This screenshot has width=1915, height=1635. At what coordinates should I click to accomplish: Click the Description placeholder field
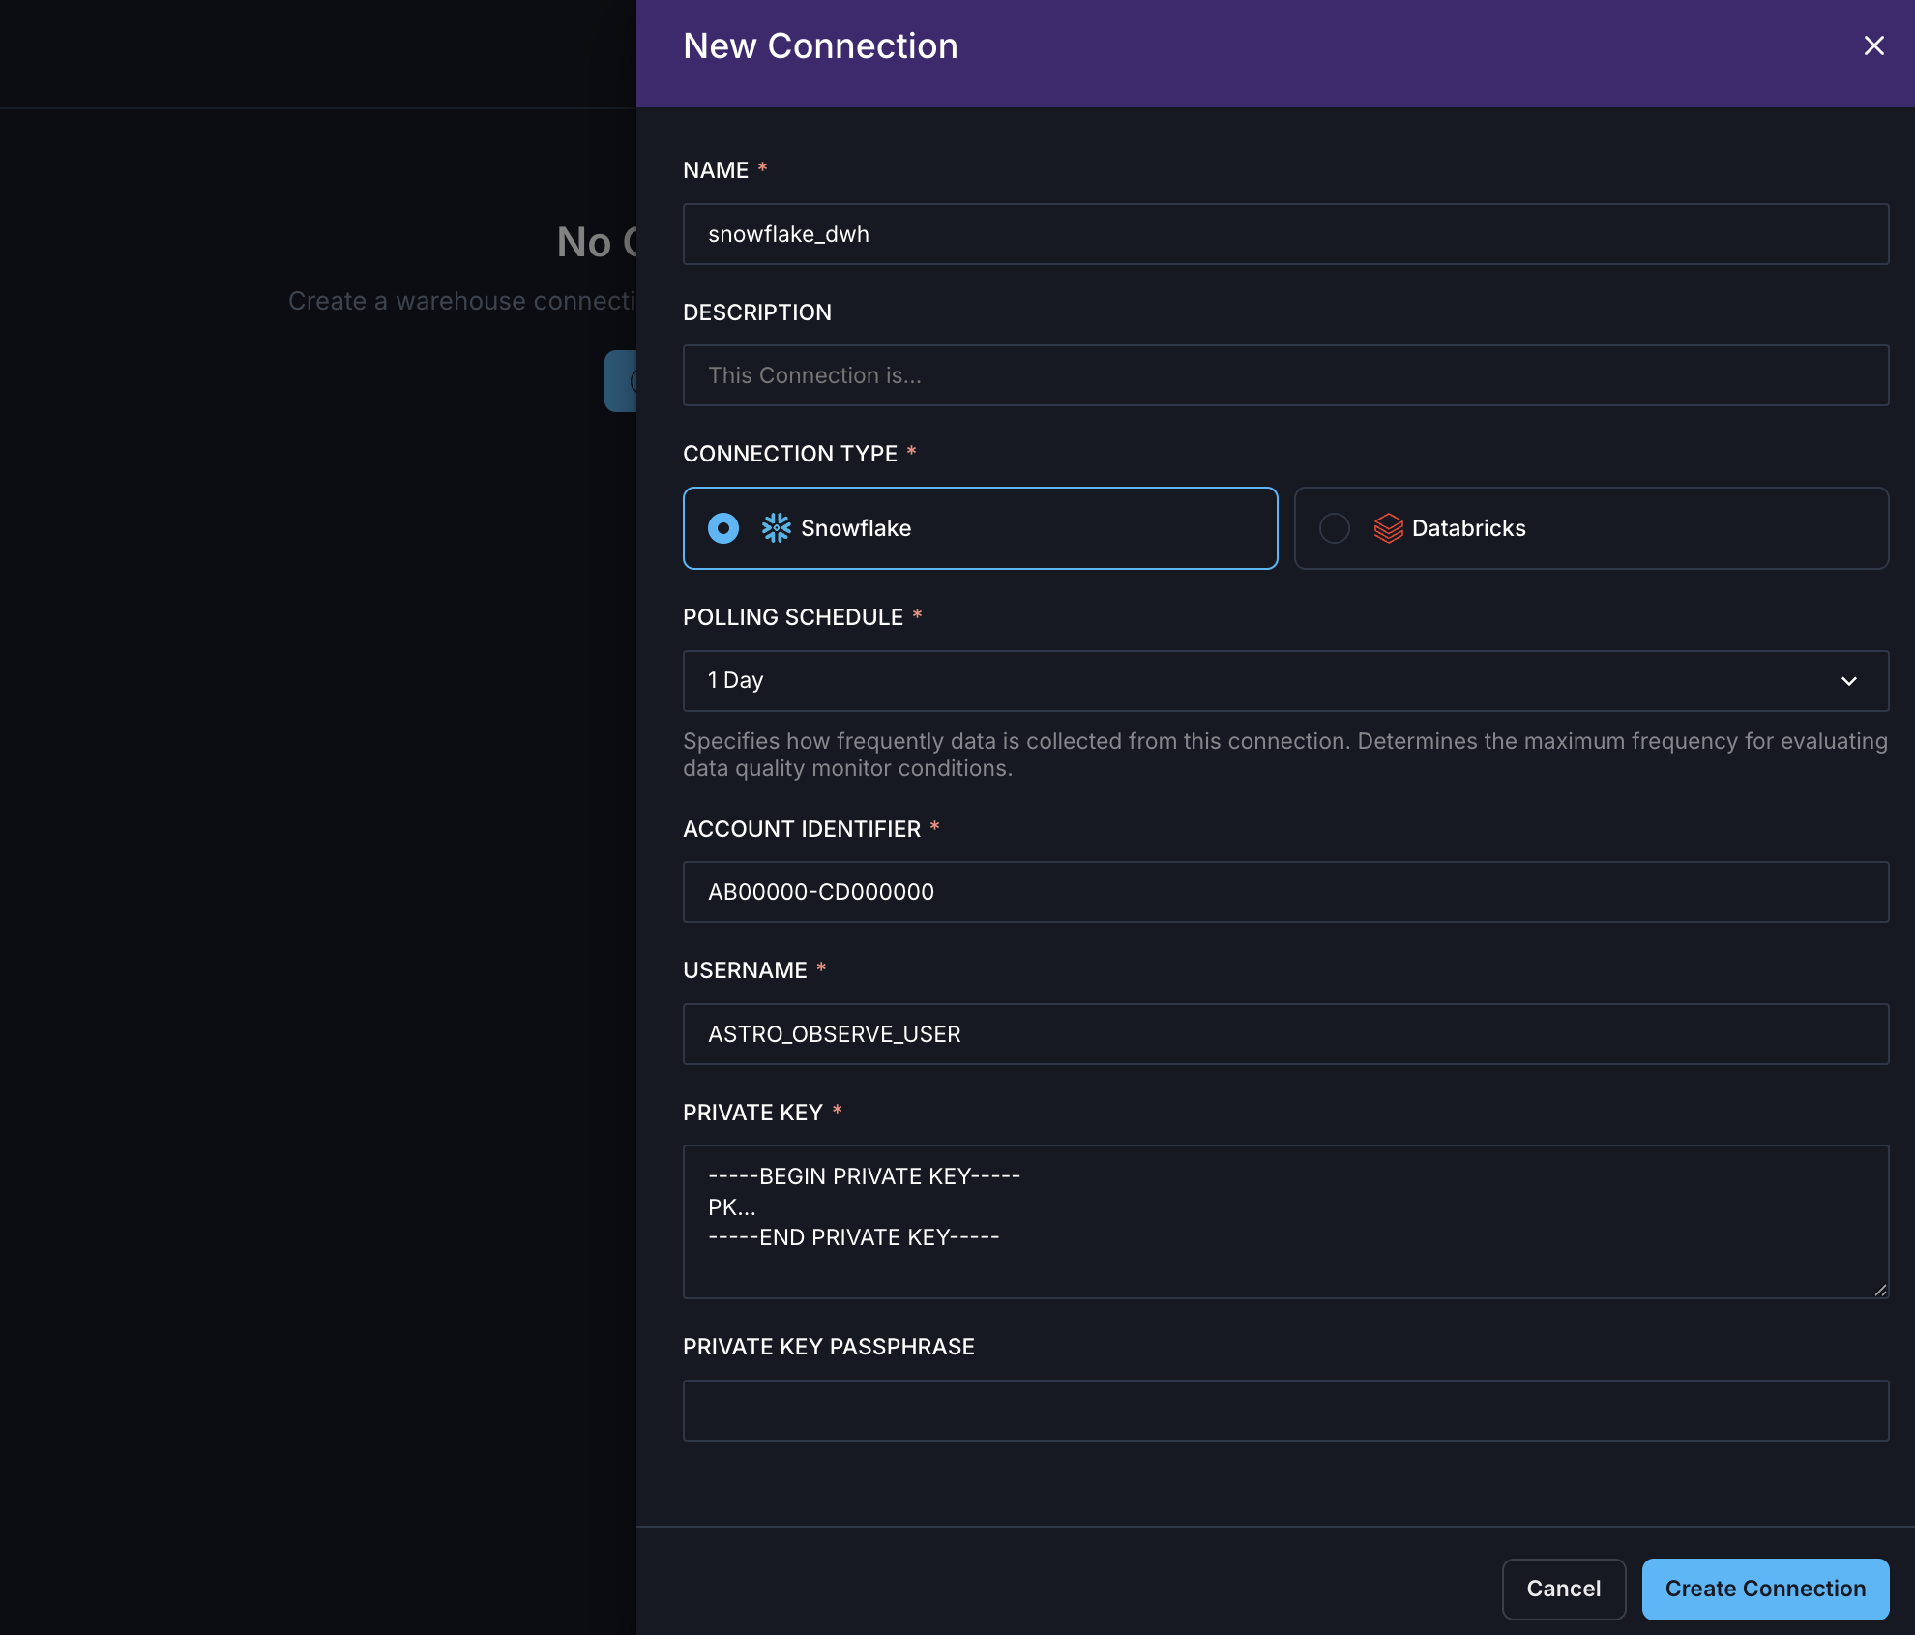[1285, 375]
